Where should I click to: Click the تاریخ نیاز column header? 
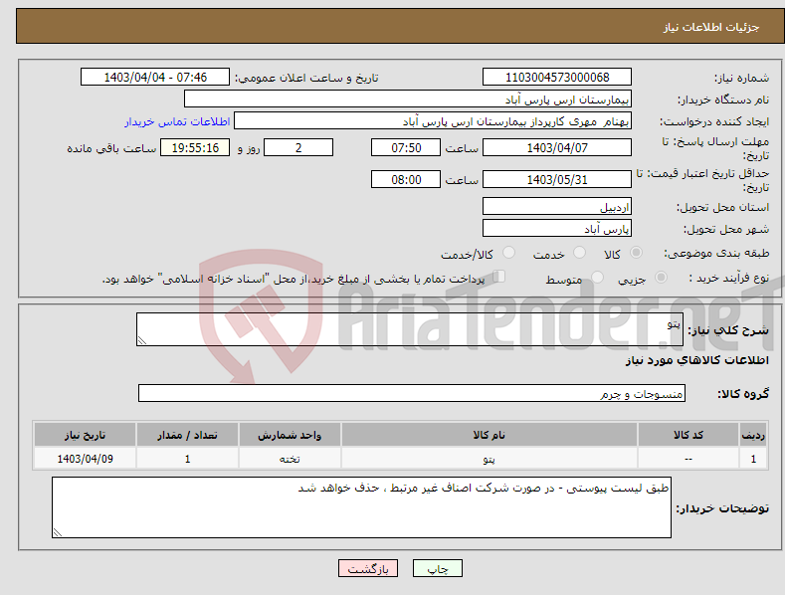point(85,435)
